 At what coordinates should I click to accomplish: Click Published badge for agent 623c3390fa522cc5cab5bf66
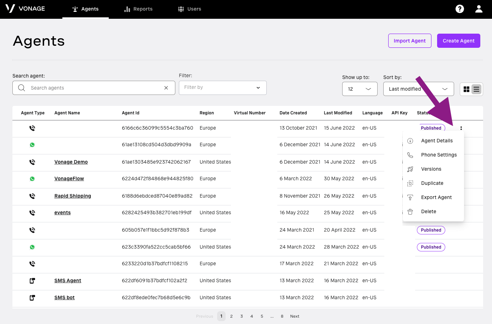coord(431,247)
